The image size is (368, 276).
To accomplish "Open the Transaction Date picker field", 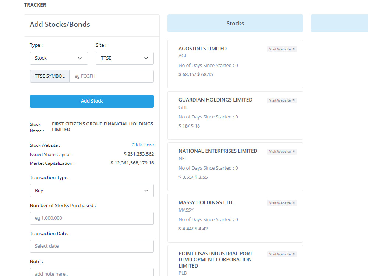I will [x=92, y=246].
